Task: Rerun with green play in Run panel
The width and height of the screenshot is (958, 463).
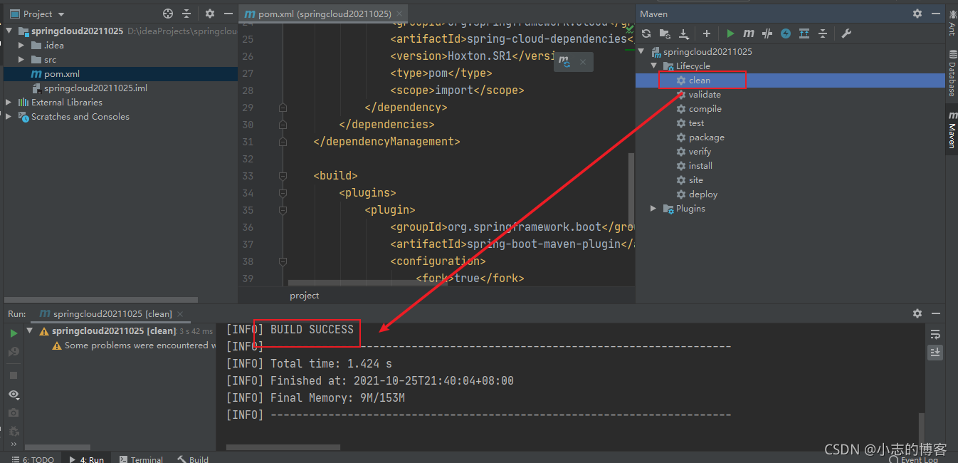Action: [14, 333]
